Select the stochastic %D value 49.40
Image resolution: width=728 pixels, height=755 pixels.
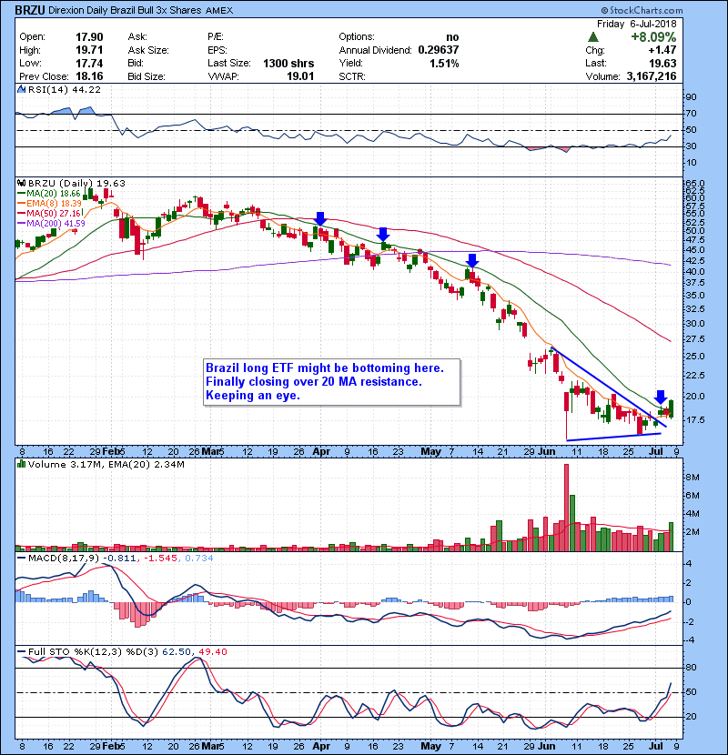(x=212, y=652)
